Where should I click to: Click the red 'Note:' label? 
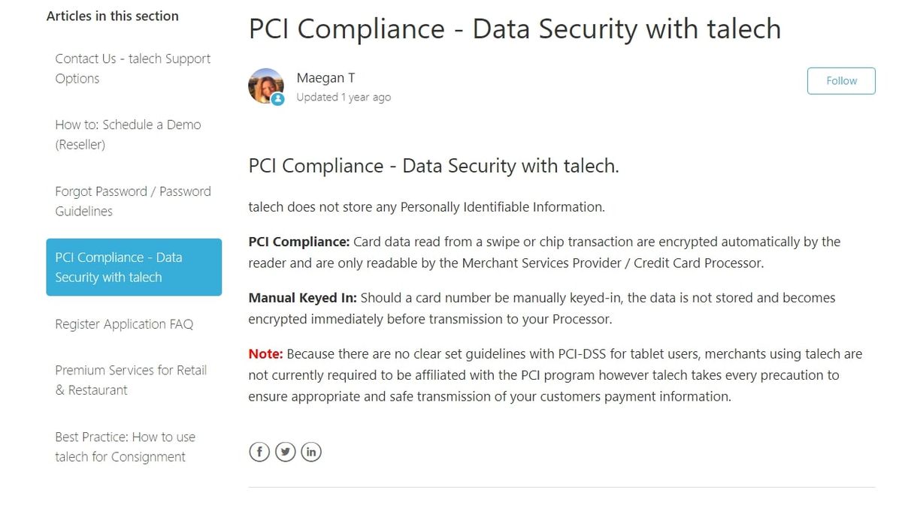tap(265, 353)
